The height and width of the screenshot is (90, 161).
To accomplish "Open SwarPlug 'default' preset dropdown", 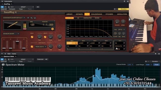I will (24, 7).
